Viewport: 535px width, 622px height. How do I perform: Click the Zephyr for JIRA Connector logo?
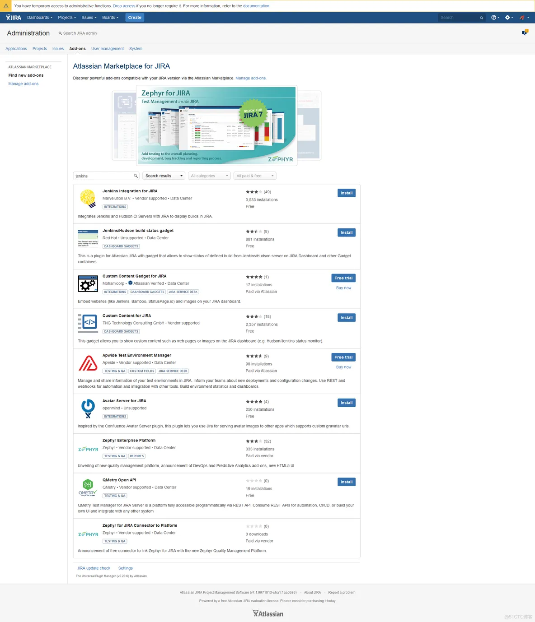coord(88,534)
